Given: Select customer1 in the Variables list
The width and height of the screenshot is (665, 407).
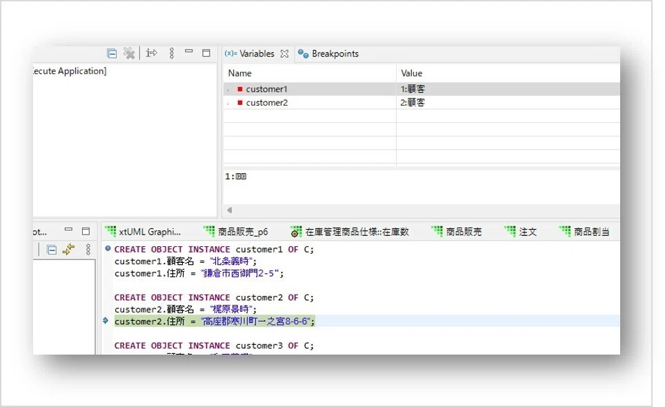Looking at the screenshot, I should click(x=267, y=89).
